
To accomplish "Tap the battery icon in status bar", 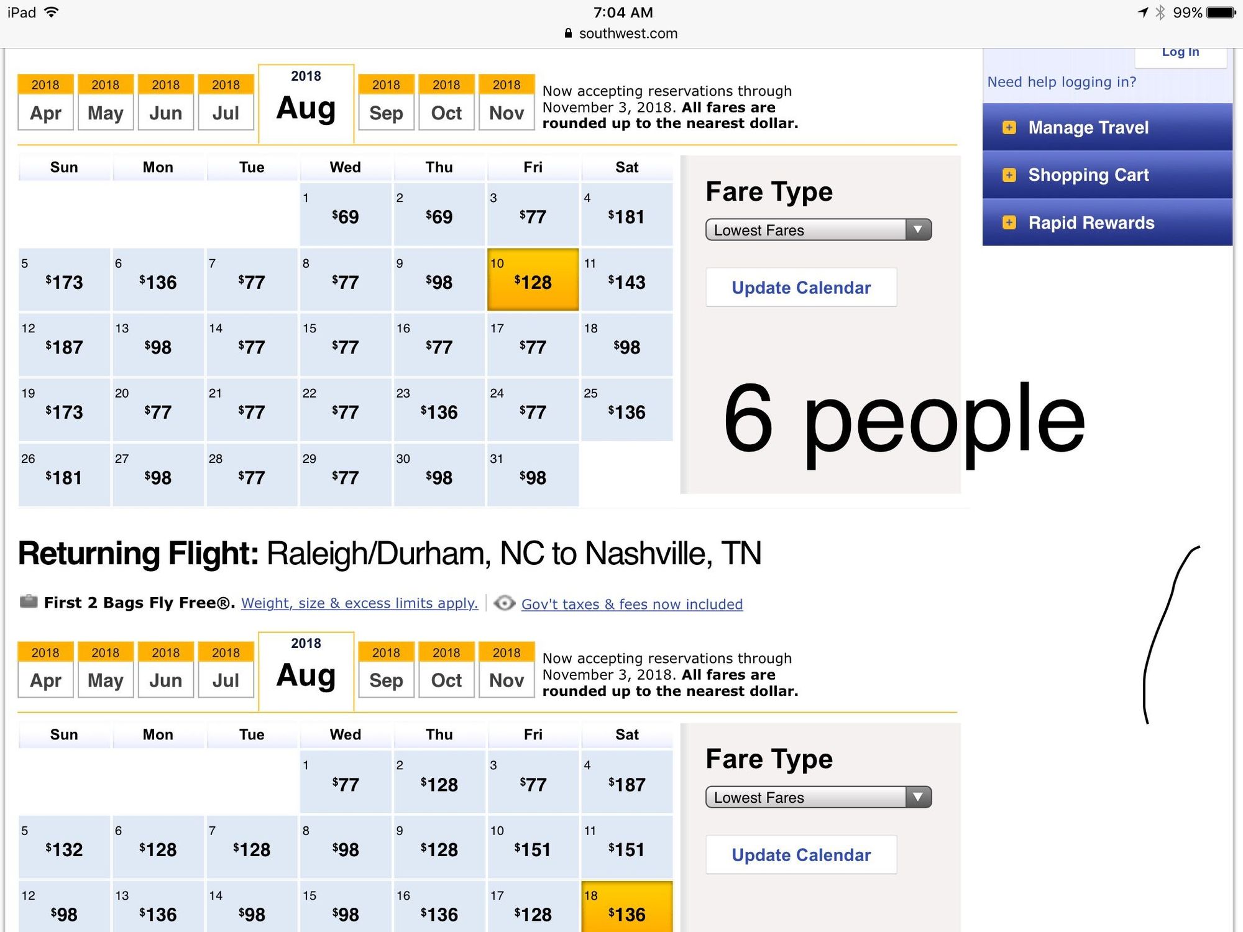I will click(1221, 12).
